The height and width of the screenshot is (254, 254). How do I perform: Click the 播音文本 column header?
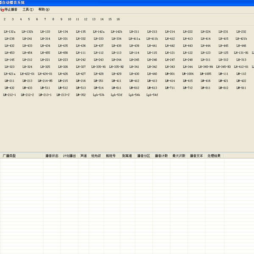[x=196, y=156]
